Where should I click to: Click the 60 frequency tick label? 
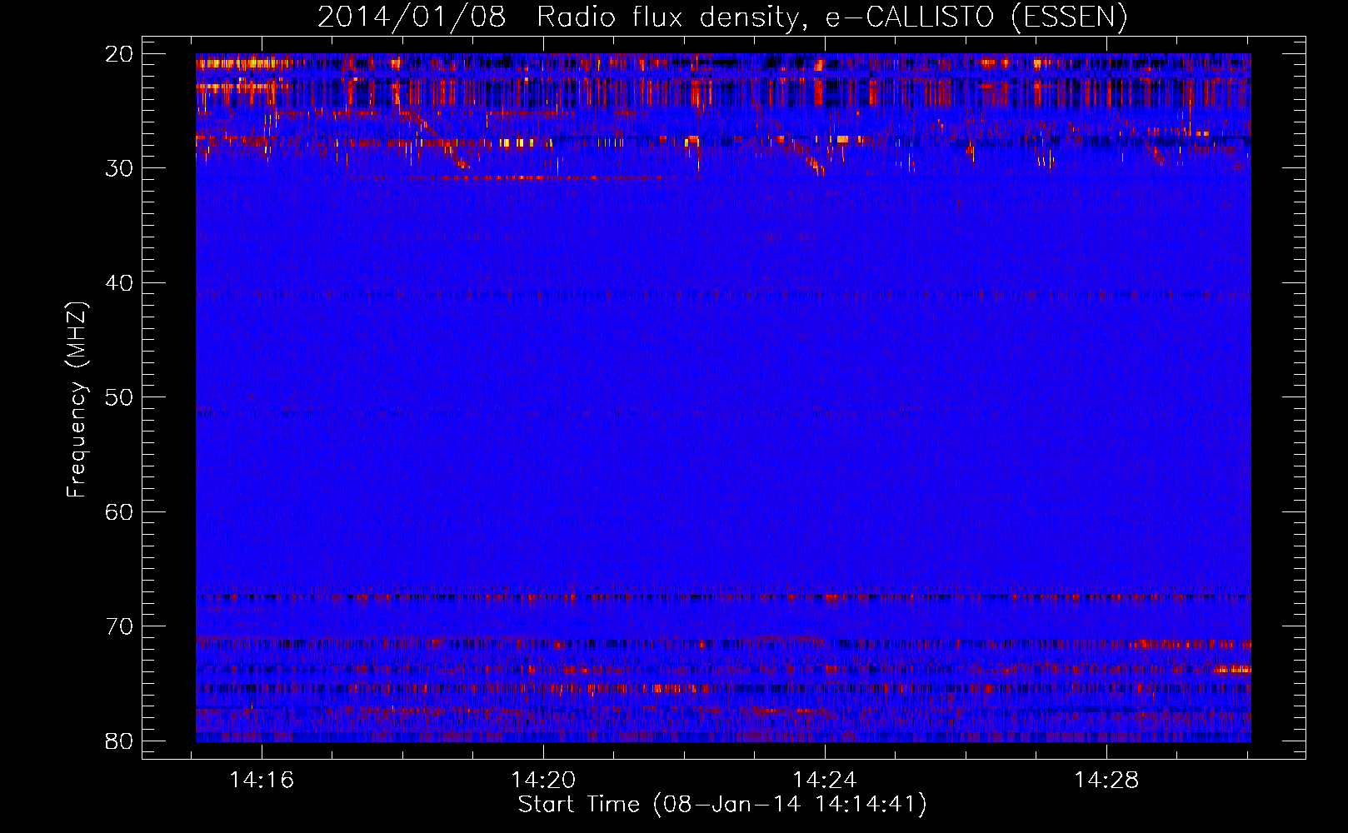[x=119, y=512]
